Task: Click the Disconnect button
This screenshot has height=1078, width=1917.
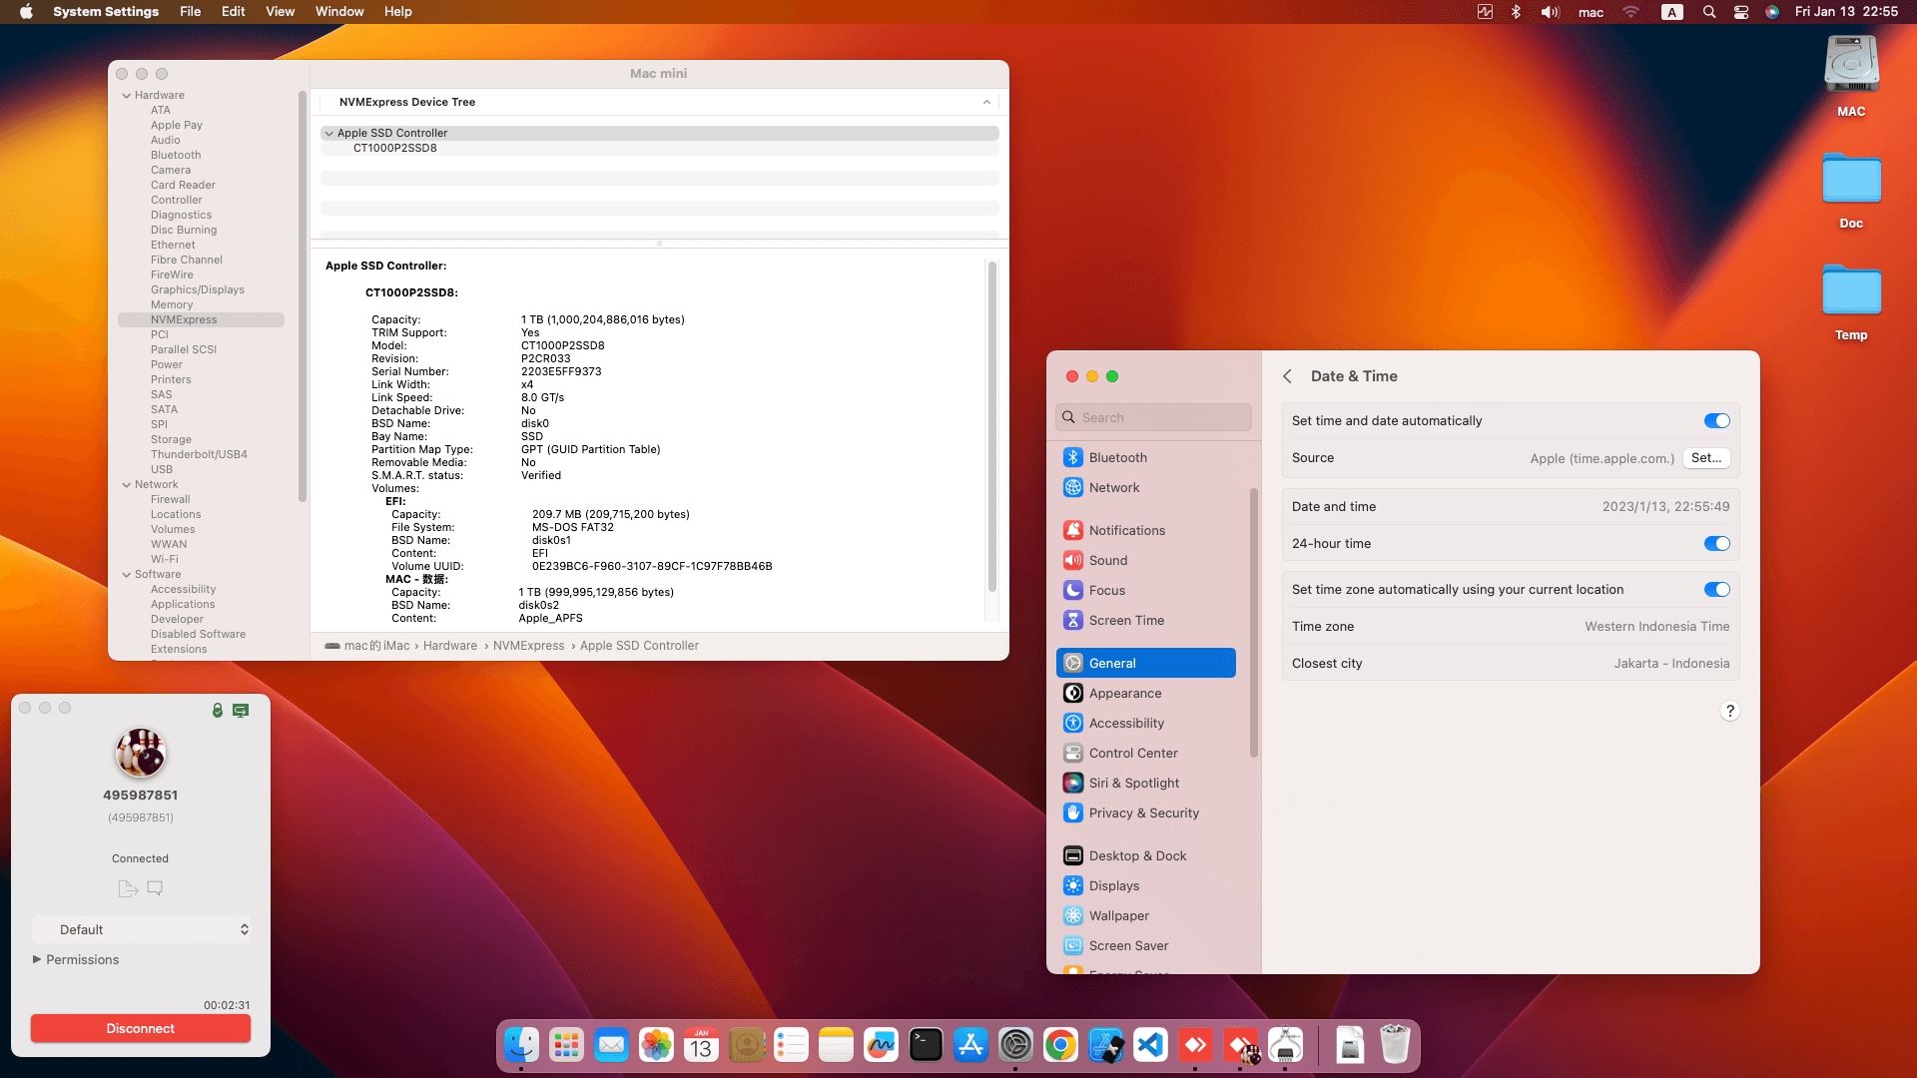Action: (x=141, y=1028)
